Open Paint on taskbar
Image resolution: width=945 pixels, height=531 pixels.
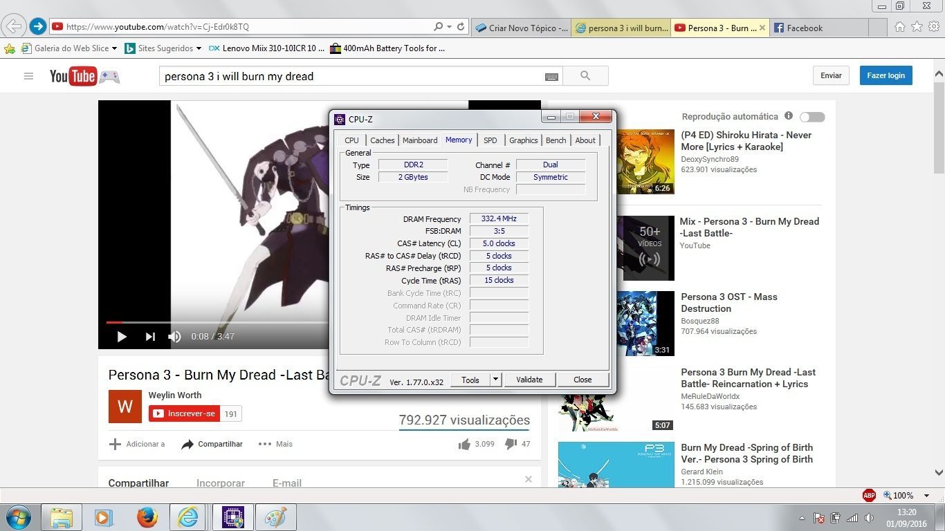tap(276, 517)
